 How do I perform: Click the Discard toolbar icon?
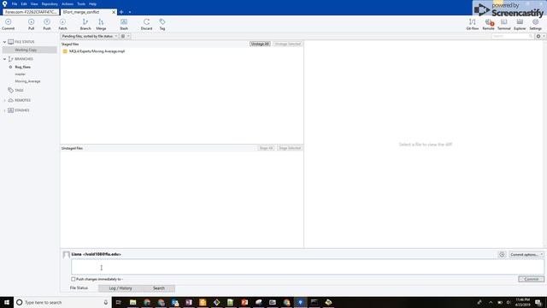pos(146,24)
